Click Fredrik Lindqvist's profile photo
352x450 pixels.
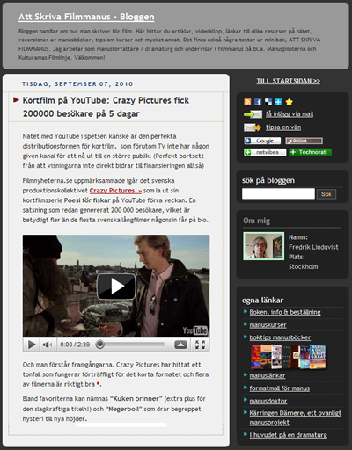(263, 246)
